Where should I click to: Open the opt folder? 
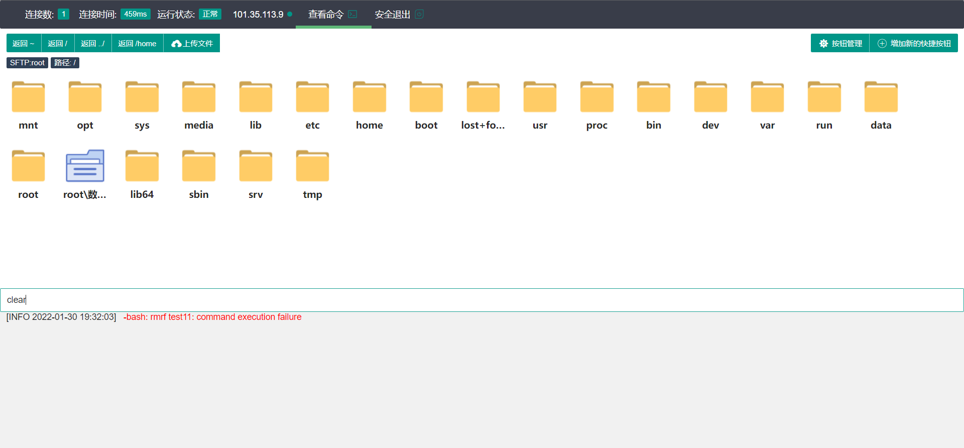[85, 97]
